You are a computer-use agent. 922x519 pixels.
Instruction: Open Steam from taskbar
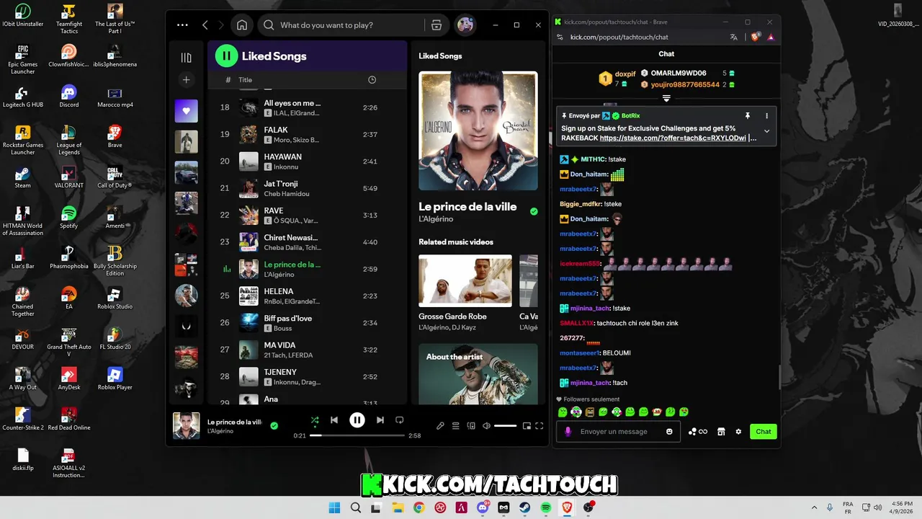click(524, 508)
